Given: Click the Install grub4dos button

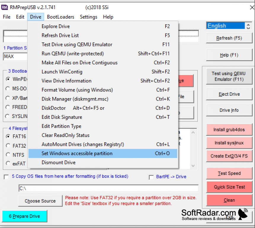Looking at the screenshot, I should click(229, 130).
